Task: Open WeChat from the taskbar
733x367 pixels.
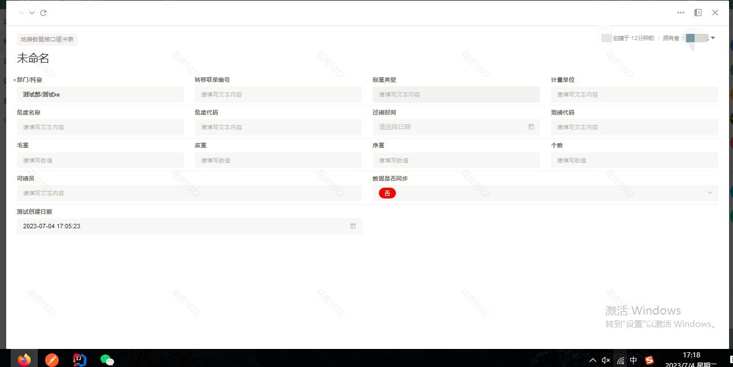Action: coord(106,359)
